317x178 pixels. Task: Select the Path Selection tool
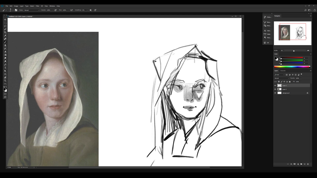click(5, 71)
